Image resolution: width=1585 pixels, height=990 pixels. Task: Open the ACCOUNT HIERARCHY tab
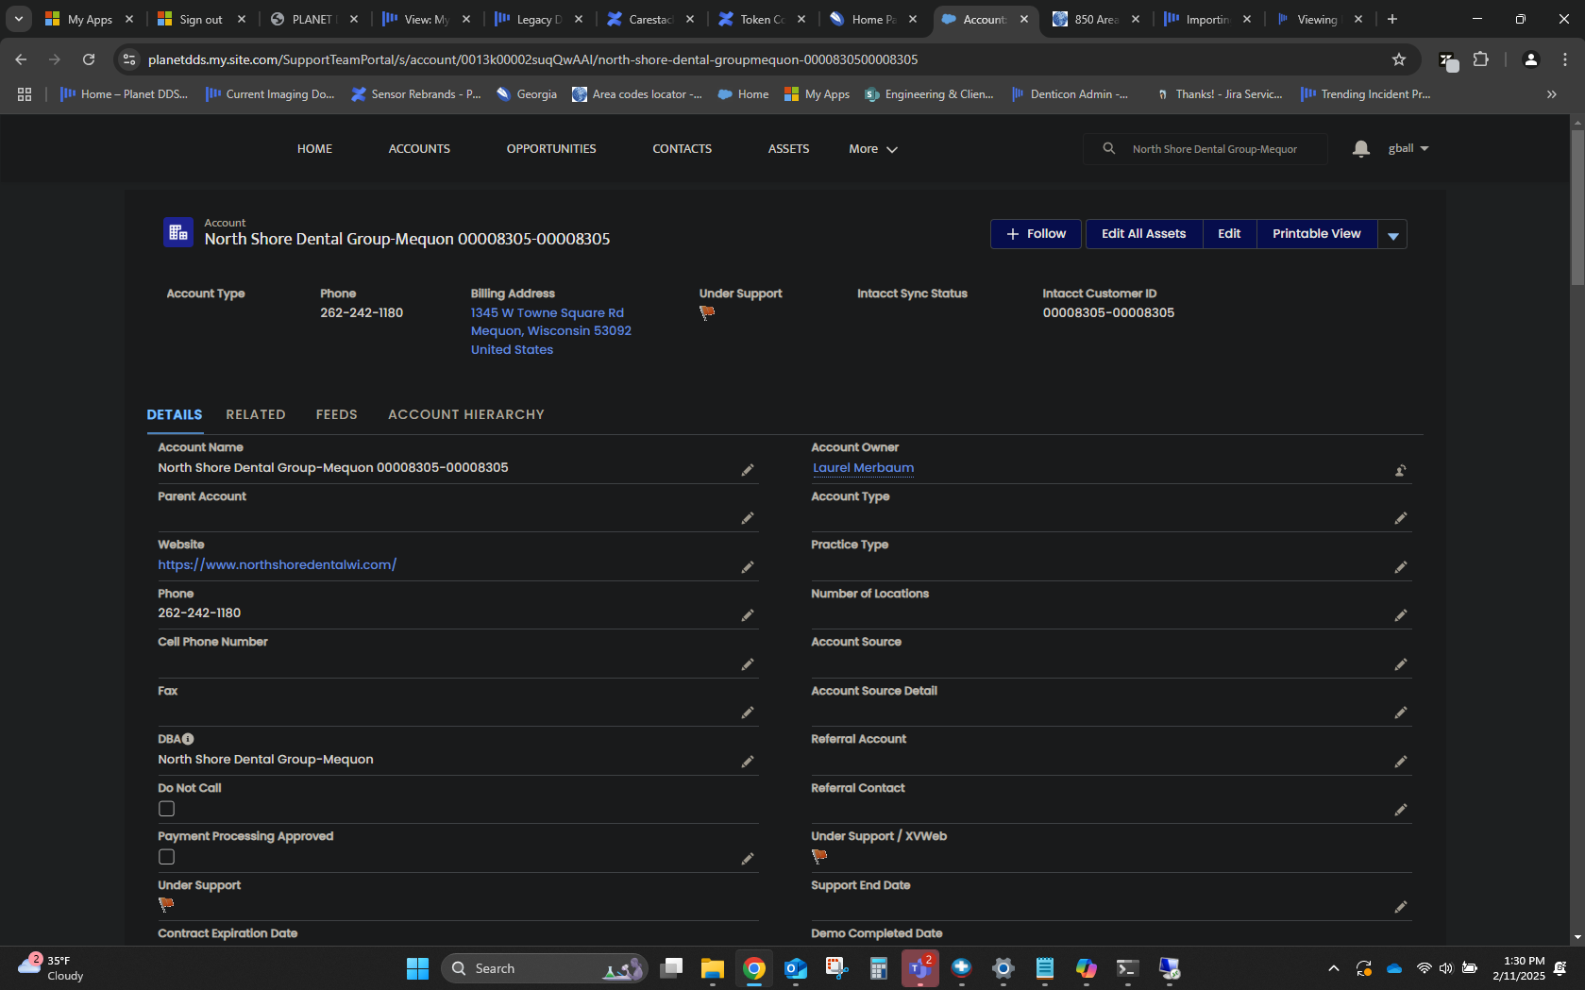[466, 414]
